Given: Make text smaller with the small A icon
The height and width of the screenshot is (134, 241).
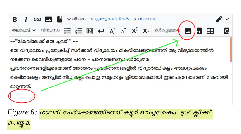Looking at the screenshot, I should point(123,31).
